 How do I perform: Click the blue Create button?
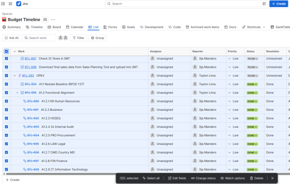[278, 4]
